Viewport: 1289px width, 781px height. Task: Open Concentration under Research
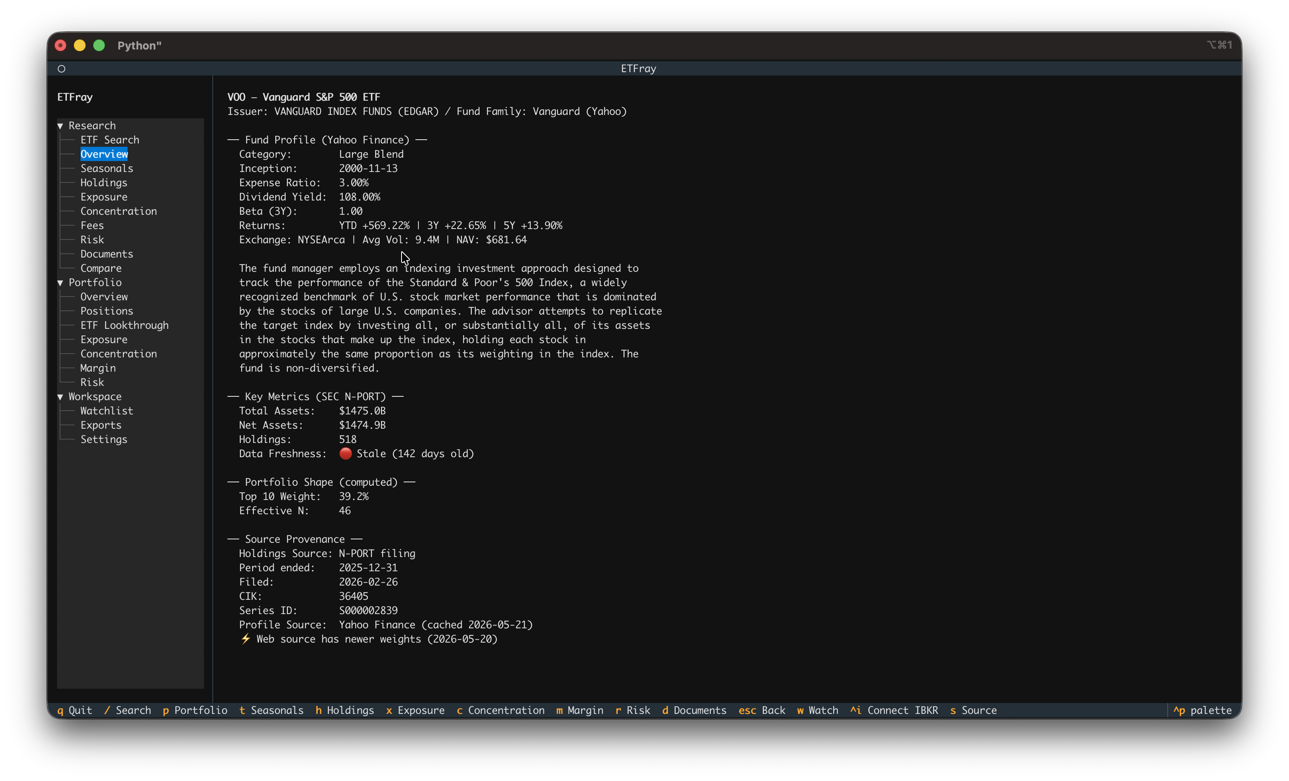pos(119,211)
